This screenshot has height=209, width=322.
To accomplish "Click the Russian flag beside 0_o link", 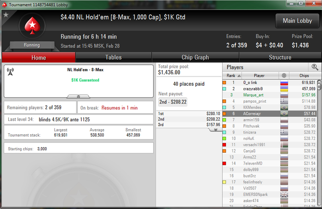I will tap(284, 82).
